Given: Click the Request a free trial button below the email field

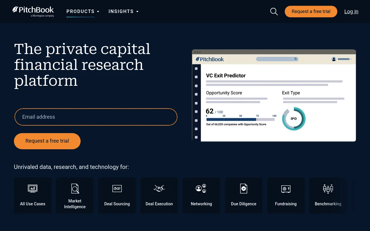Looking at the screenshot, I should point(47,141).
